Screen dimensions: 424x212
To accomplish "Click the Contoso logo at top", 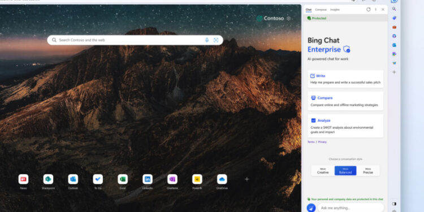I will (270, 19).
